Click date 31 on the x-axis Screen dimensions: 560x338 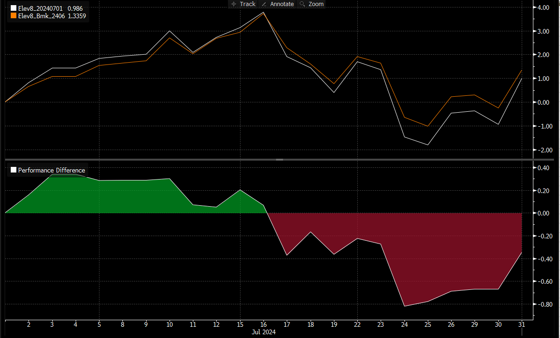522,324
